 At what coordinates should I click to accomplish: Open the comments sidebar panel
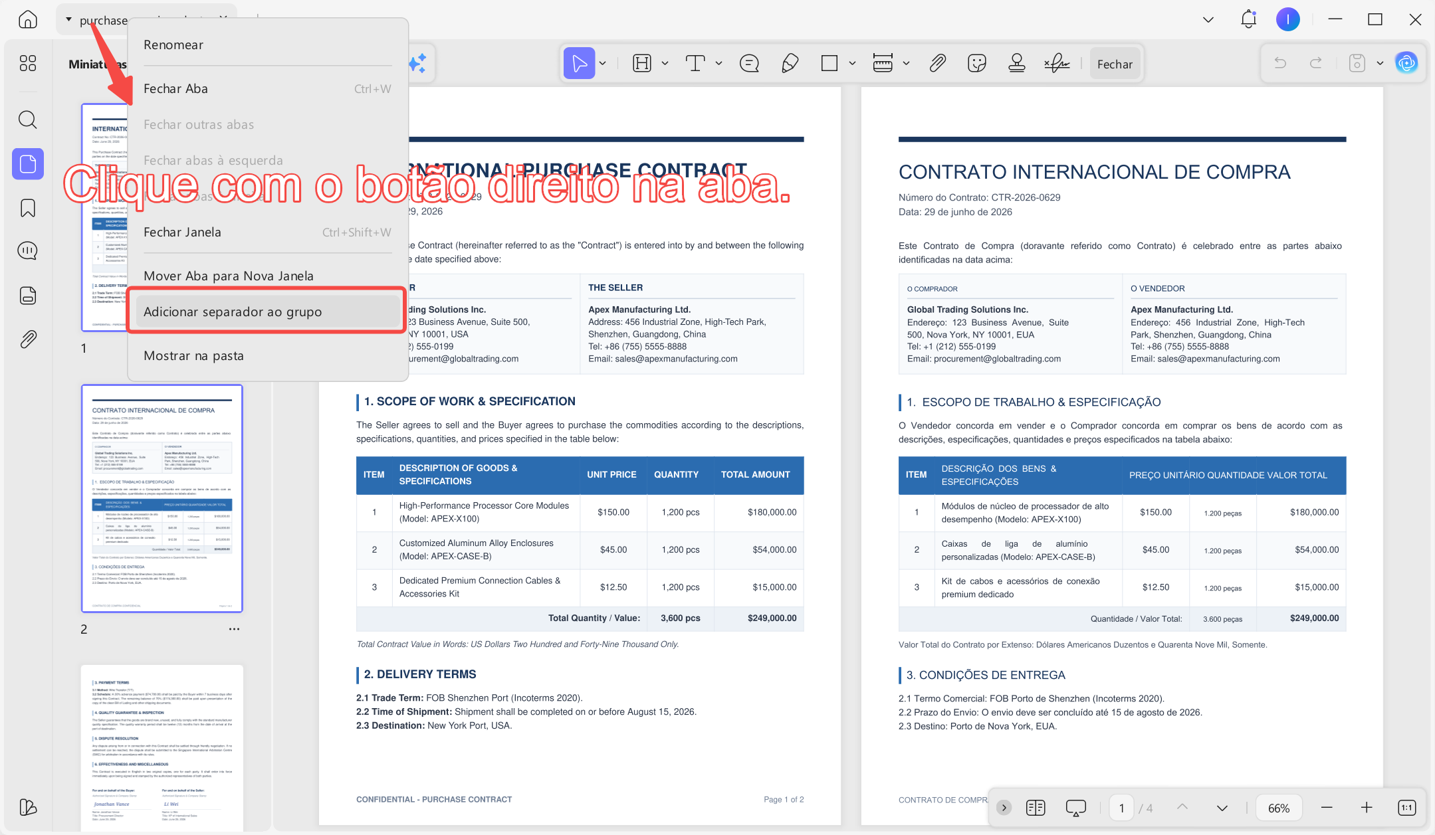point(28,251)
